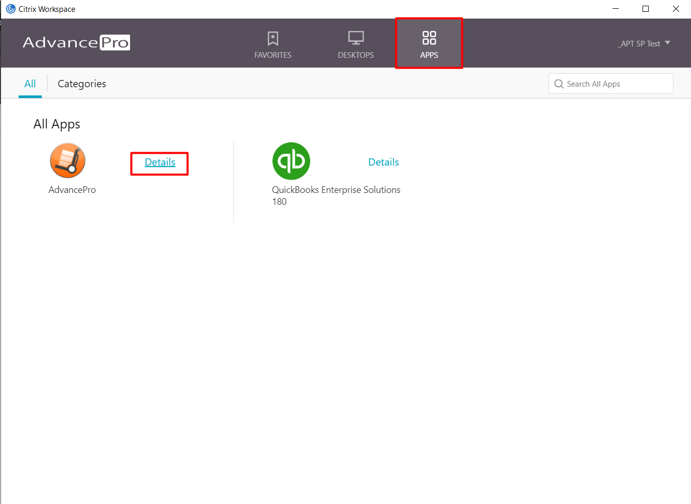Minimize the Citrix Workspace window
Screen dimensions: 691x504
point(615,9)
